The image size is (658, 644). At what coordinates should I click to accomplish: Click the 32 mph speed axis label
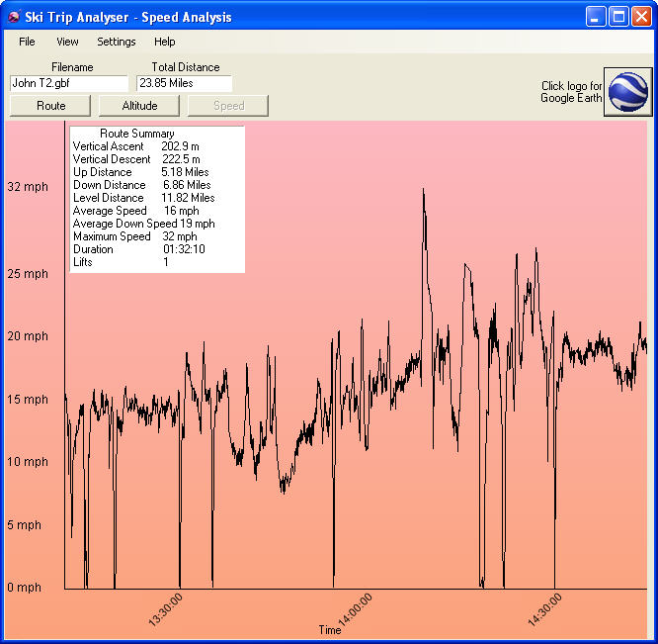point(28,186)
